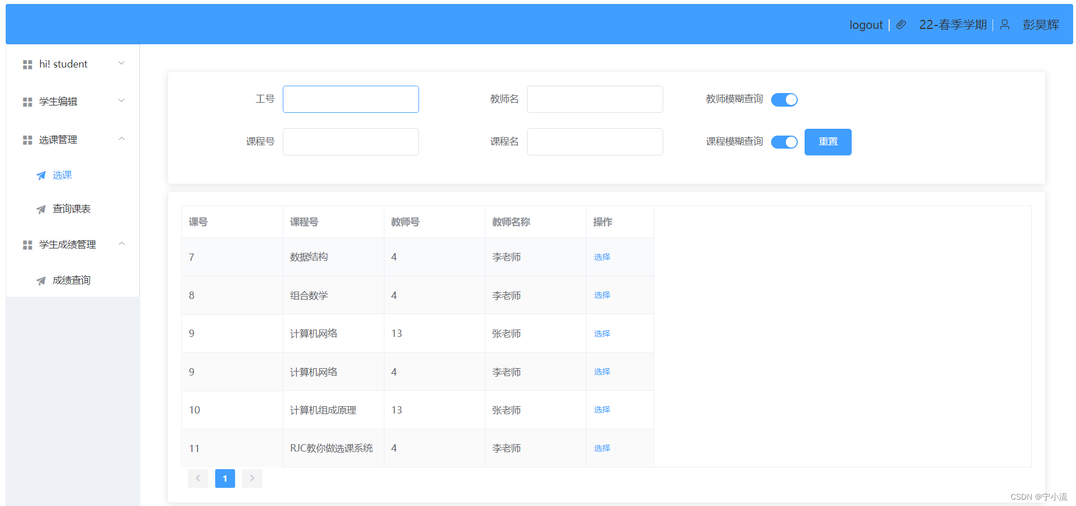1076x506 pixels.
Task: Click the user name 彭昊辉
Action: [x=1041, y=25]
